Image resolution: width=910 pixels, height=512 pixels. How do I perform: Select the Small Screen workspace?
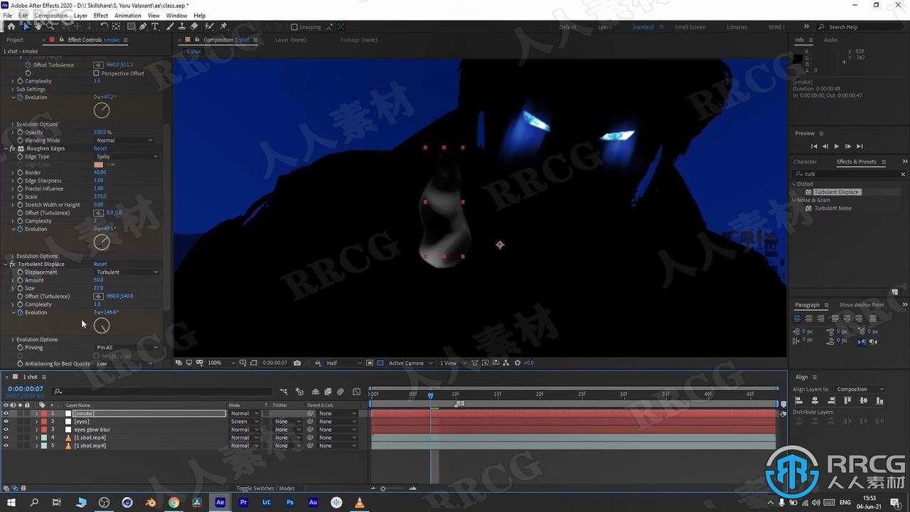click(690, 27)
